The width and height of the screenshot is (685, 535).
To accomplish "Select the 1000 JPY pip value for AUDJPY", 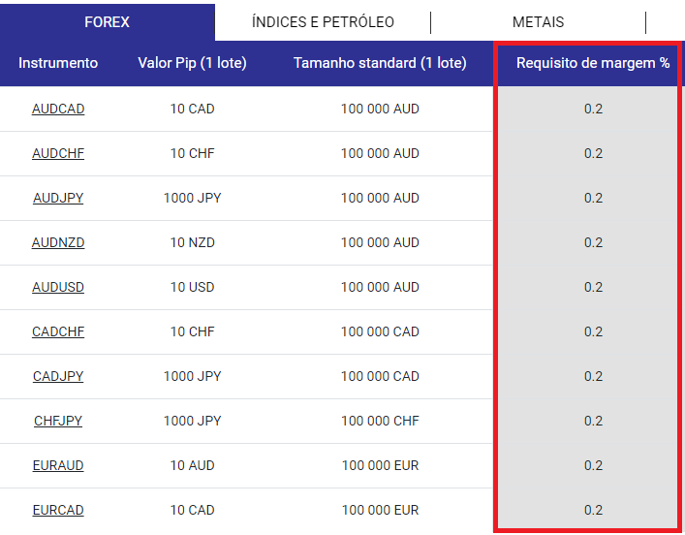I will point(192,198).
